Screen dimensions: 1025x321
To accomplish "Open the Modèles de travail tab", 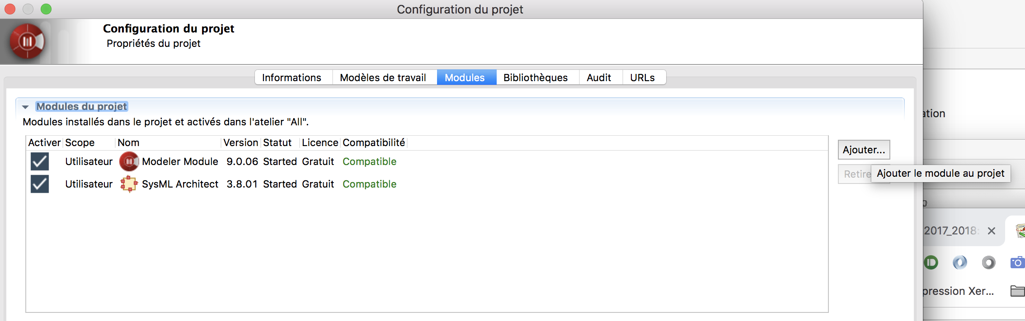I will click(383, 78).
